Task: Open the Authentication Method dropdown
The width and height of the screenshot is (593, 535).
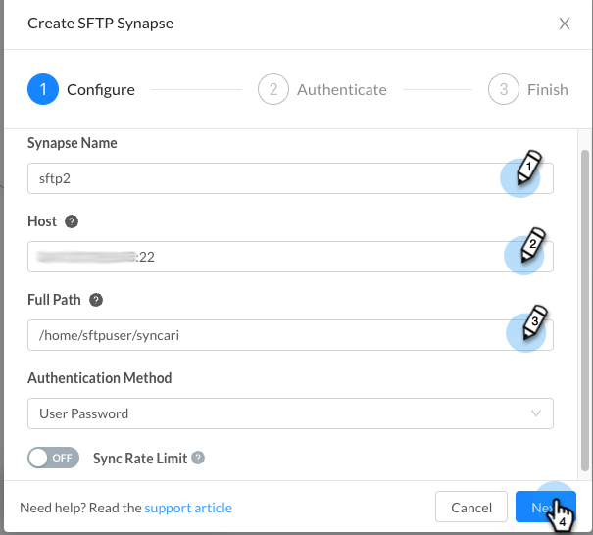Action: coord(290,413)
